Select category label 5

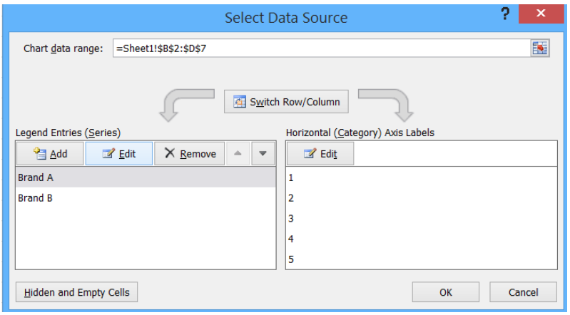tap(422, 259)
